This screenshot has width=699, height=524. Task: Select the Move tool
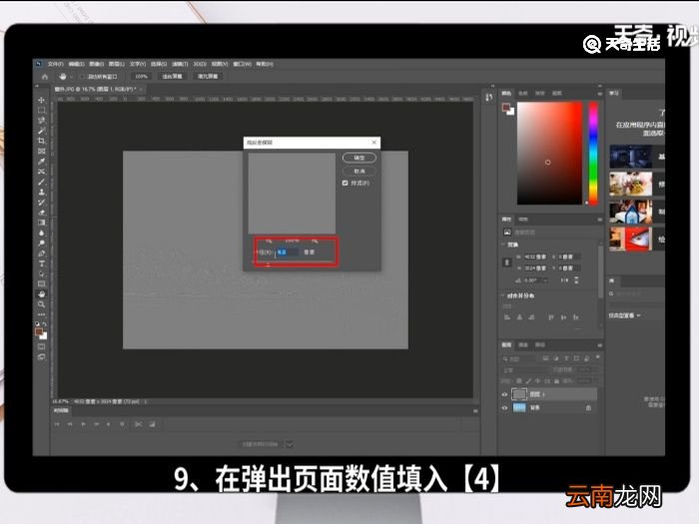click(41, 100)
